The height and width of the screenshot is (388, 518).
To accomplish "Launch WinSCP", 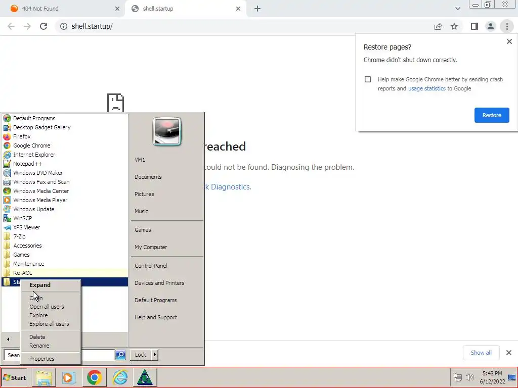I will (x=65, y=218).
